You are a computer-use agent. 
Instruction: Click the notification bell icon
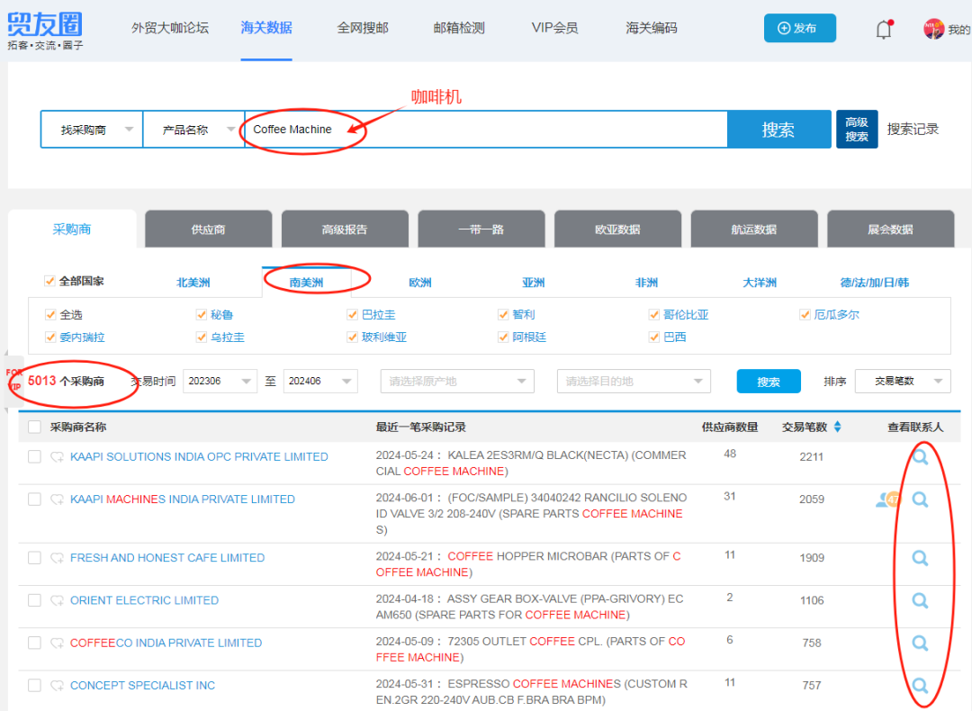(884, 30)
